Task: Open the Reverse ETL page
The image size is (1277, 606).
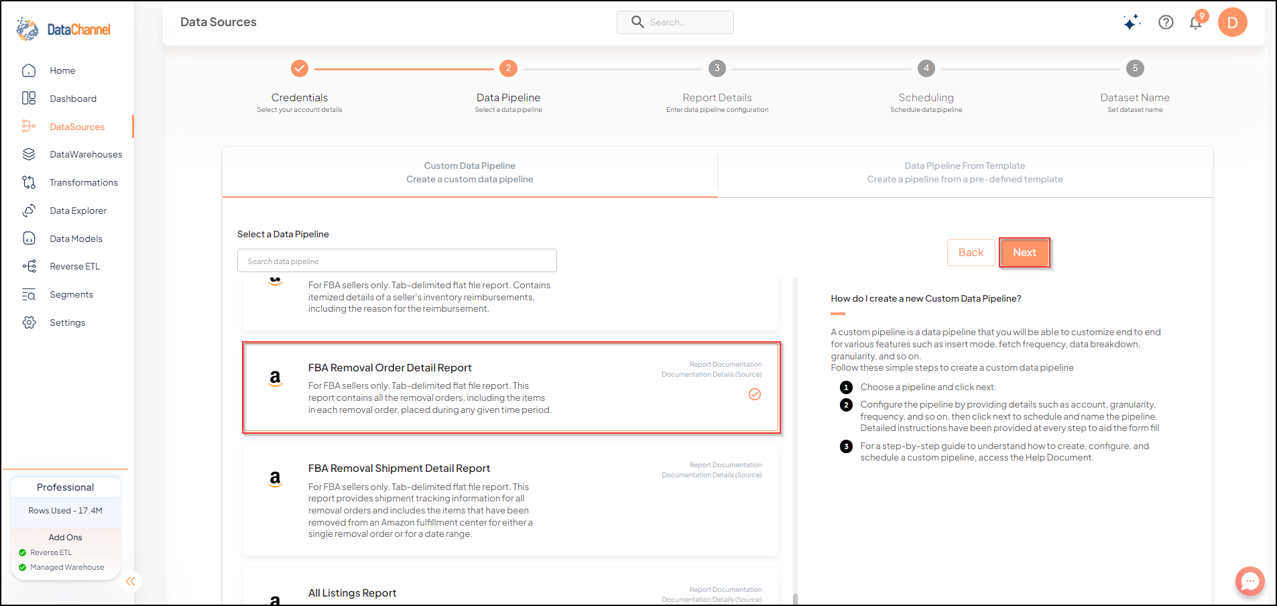Action: point(74,266)
